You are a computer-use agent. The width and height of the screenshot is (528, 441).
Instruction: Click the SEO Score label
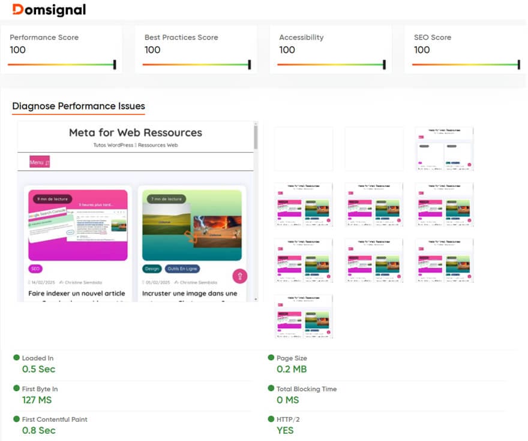[x=433, y=37]
